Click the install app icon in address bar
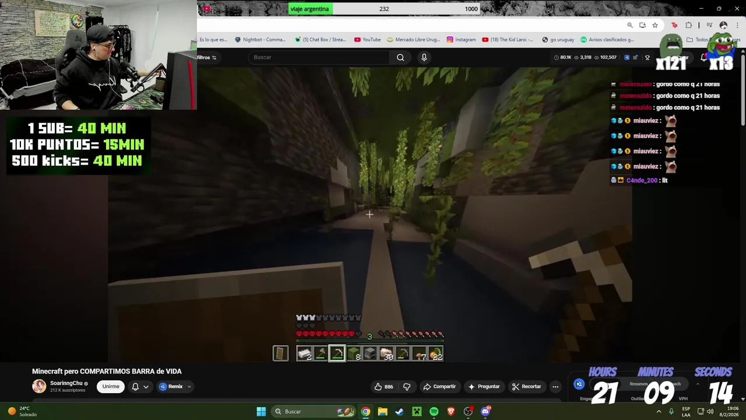 642,25
